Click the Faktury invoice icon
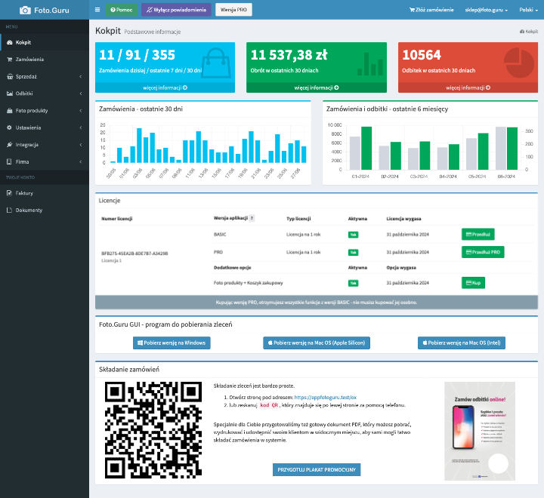The height and width of the screenshot is (498, 544). tap(9, 193)
